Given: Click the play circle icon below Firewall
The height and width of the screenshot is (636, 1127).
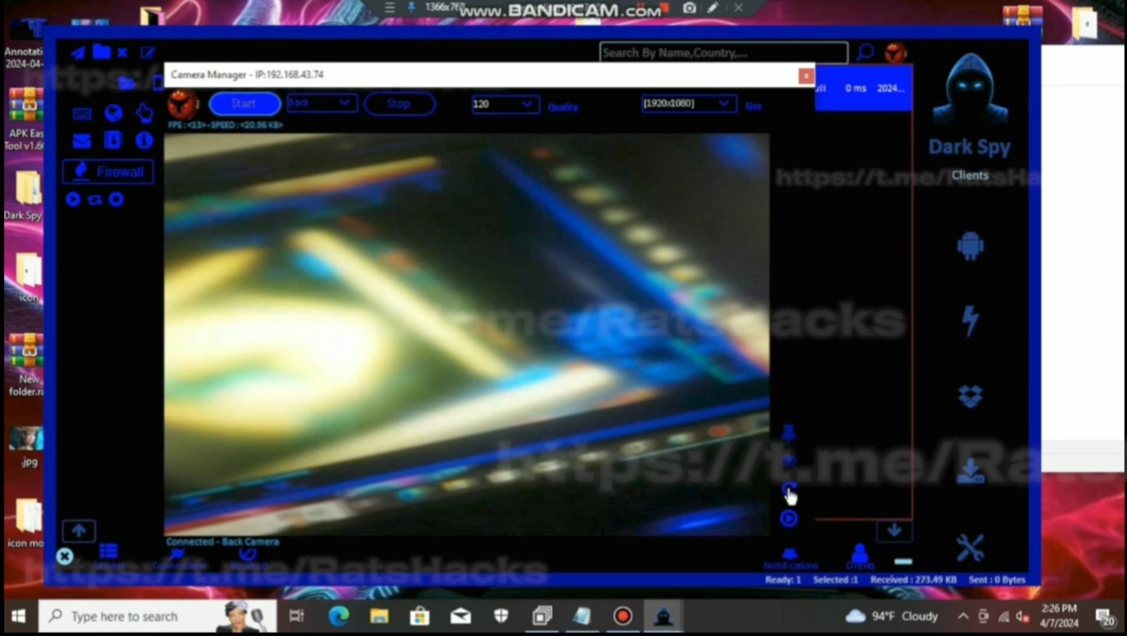Looking at the screenshot, I should coord(73,200).
